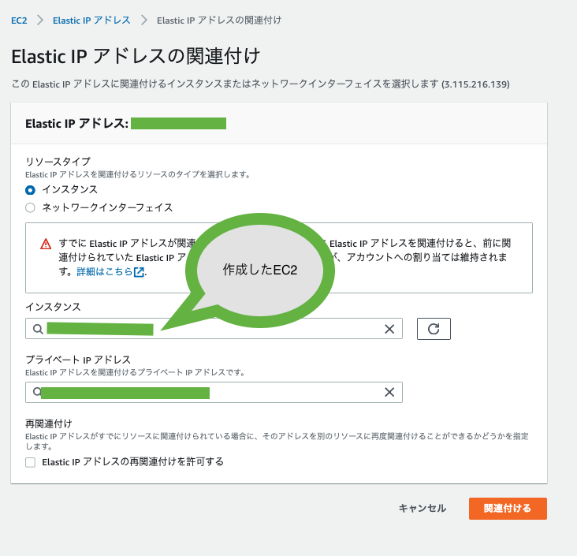Image resolution: width=577 pixels, height=556 pixels.
Task: Select the インスタンス resource type radio
Action: pos(30,190)
